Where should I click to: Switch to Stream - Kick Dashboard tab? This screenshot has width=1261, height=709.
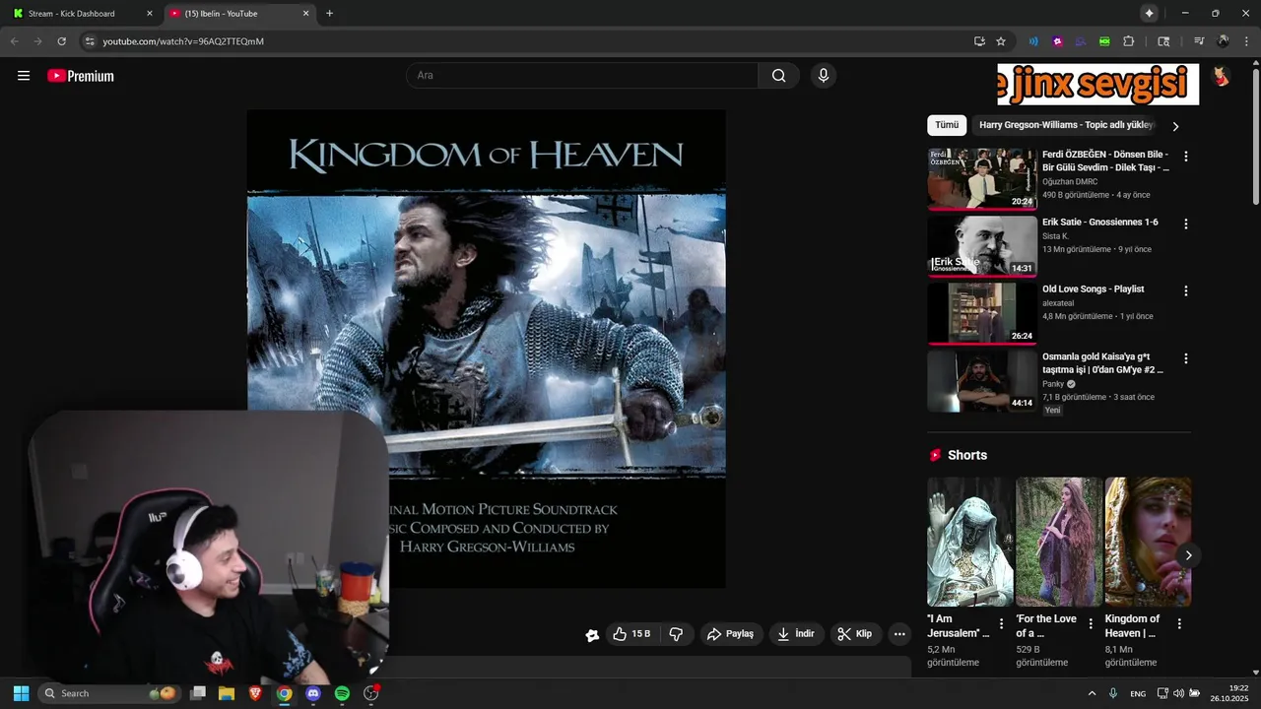[x=81, y=14]
